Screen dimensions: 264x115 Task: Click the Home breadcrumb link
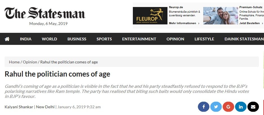[14, 62]
